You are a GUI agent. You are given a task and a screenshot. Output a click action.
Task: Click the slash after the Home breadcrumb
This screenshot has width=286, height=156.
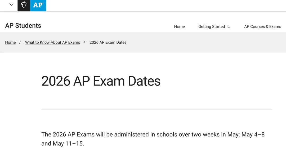tap(20, 42)
